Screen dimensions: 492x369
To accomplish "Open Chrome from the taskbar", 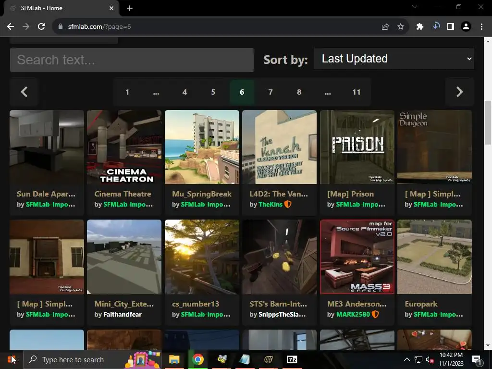I will pyautogui.click(x=198, y=359).
